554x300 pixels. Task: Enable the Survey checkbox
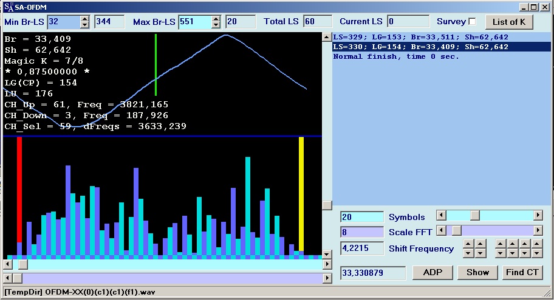[x=472, y=22]
